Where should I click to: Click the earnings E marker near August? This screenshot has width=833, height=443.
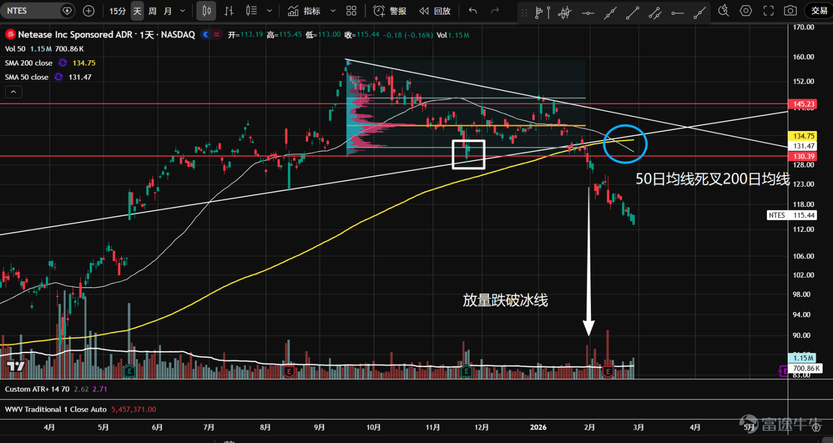tap(289, 371)
